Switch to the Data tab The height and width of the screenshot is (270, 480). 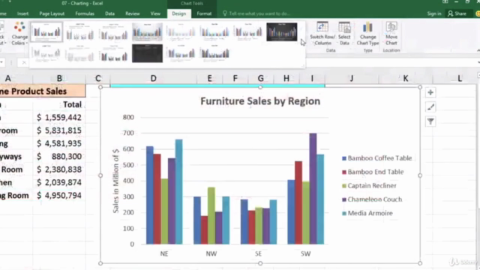[x=109, y=13]
